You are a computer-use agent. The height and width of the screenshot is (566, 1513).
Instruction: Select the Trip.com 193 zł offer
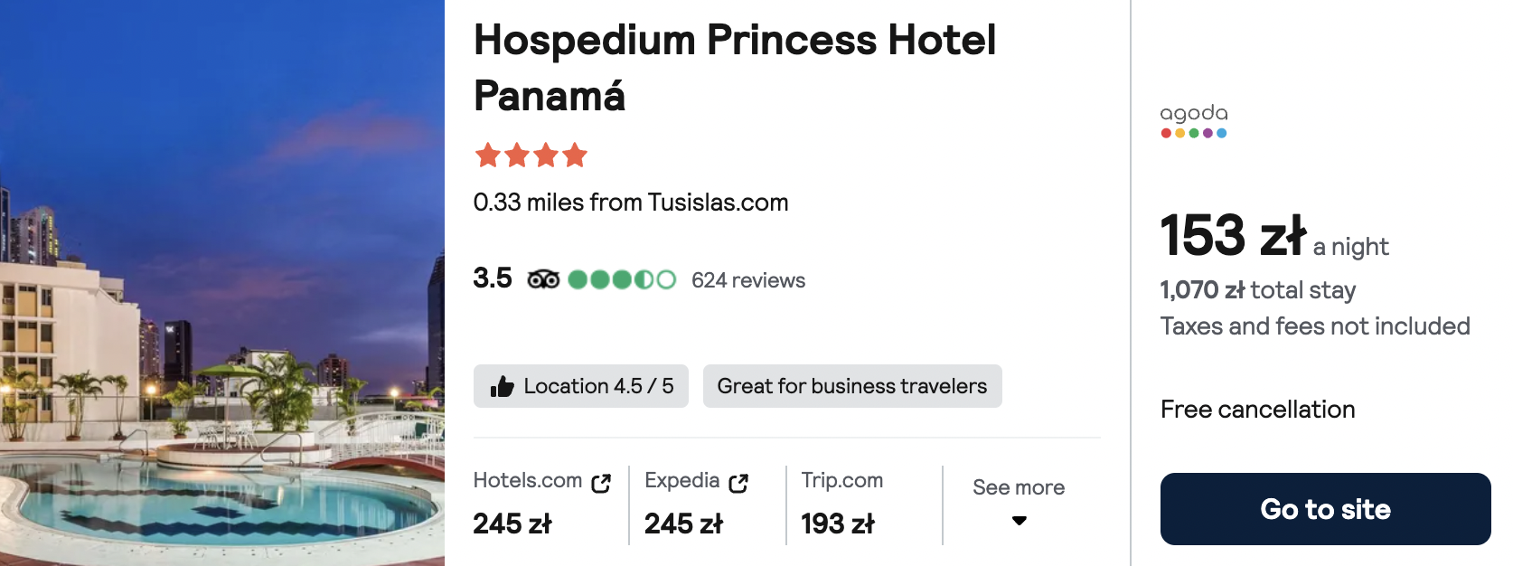842,505
